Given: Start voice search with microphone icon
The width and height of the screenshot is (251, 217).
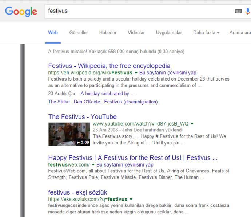Looking at the screenshot, I should coord(248,11).
